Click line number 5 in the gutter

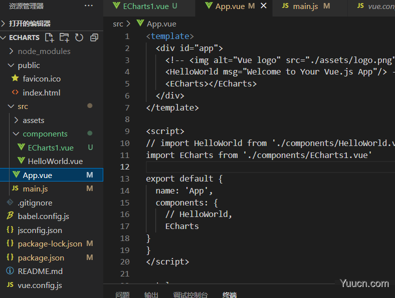(x=127, y=83)
